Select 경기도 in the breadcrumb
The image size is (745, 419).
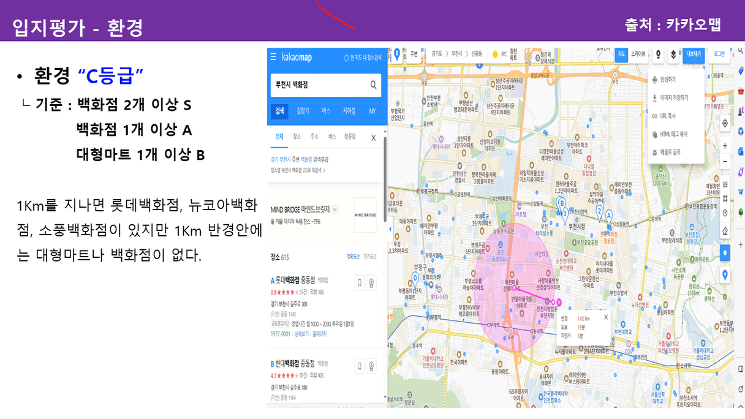pyautogui.click(x=437, y=54)
